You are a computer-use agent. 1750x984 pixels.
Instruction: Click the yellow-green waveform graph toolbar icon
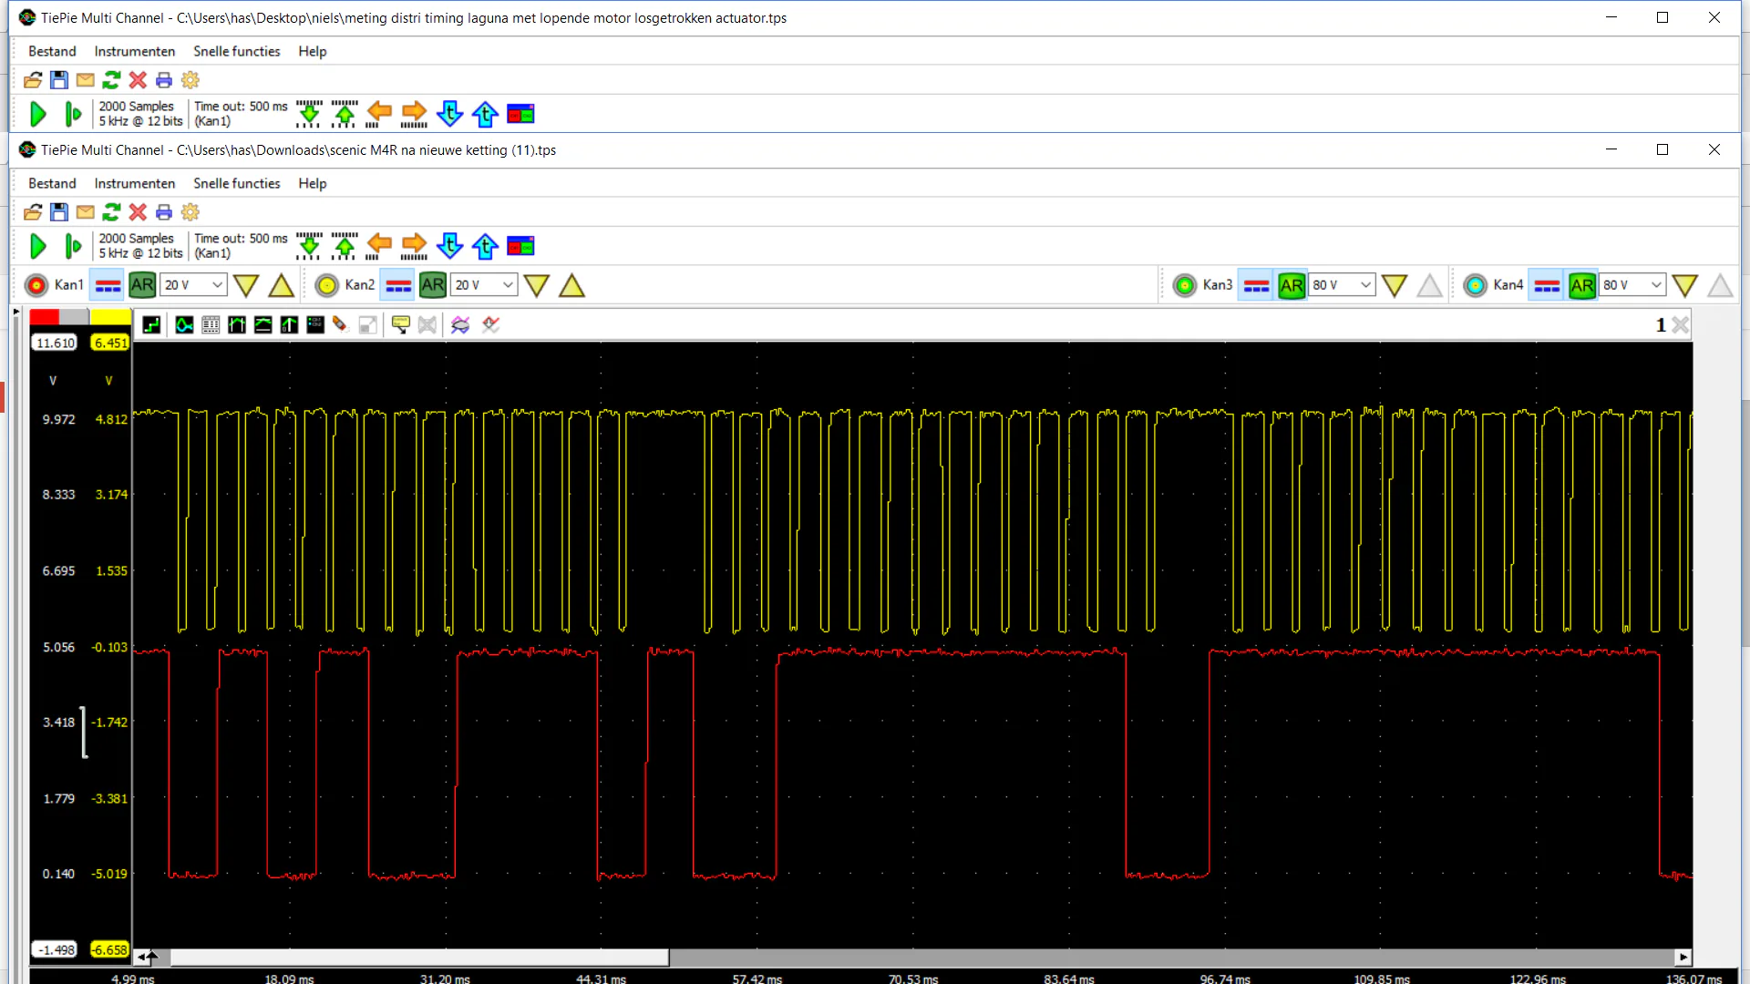click(184, 325)
